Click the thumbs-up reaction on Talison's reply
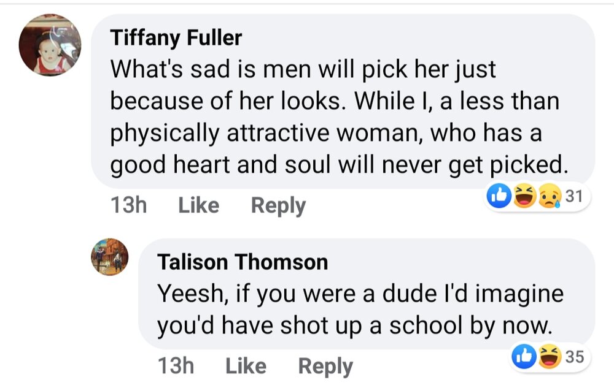Viewport: 614px width, 388px height. pyautogui.click(x=523, y=357)
